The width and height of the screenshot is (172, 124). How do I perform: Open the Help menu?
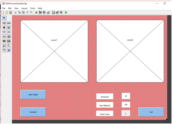tap(40, 8)
